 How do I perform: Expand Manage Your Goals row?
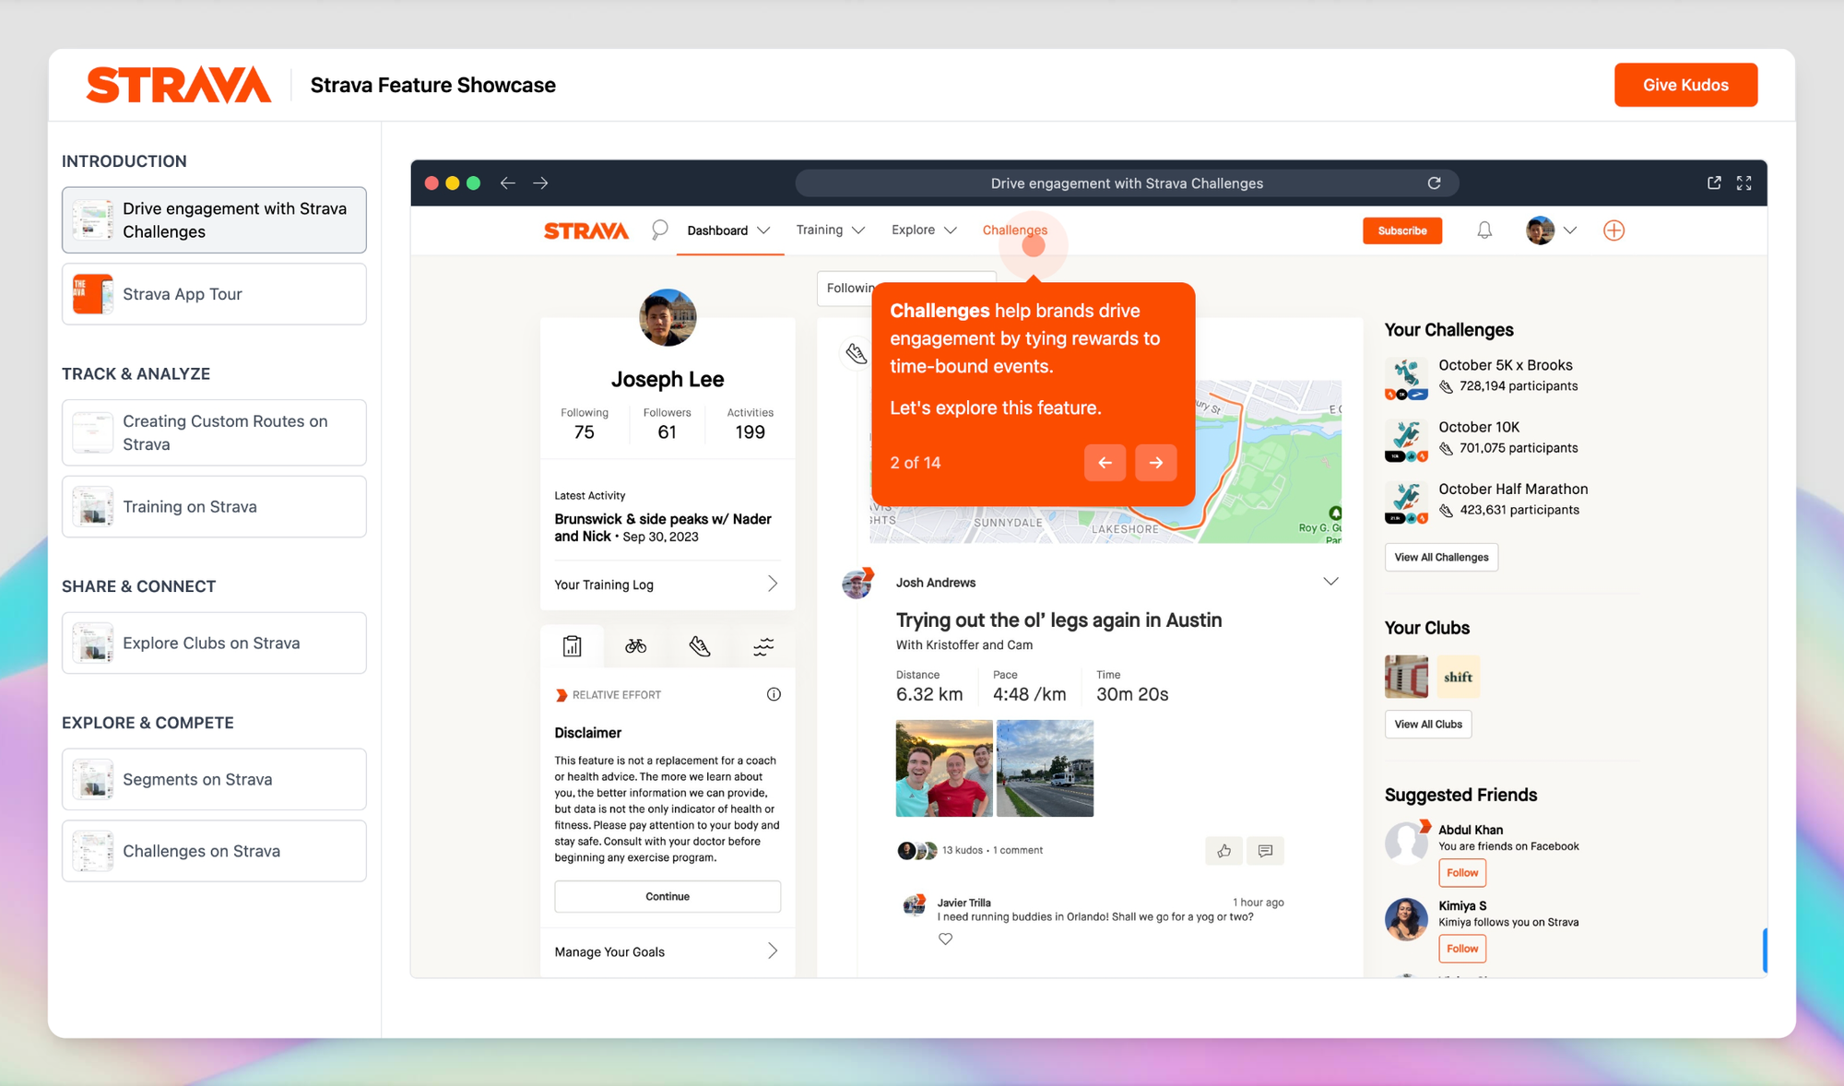667,951
